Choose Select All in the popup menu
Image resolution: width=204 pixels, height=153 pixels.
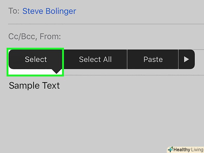(x=95, y=59)
